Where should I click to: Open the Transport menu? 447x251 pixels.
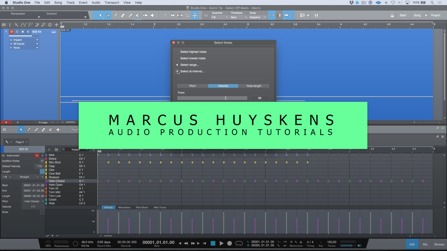112,3
